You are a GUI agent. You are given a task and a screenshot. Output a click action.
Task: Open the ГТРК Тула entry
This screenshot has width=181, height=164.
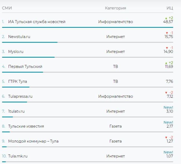click(x=18, y=82)
